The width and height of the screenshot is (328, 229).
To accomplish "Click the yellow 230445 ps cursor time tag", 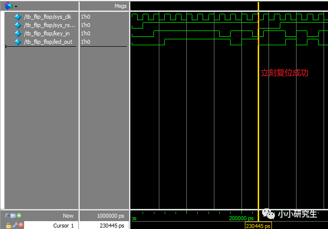I will (x=258, y=226).
